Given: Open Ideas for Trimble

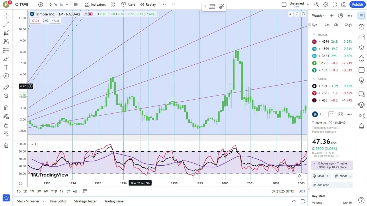Looking at the screenshot, I should click(321, 176).
